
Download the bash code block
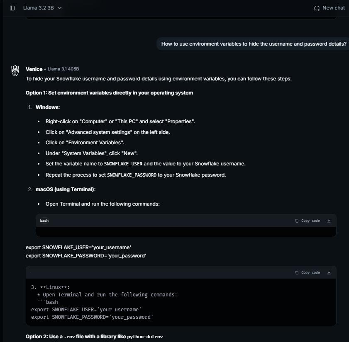329,221
